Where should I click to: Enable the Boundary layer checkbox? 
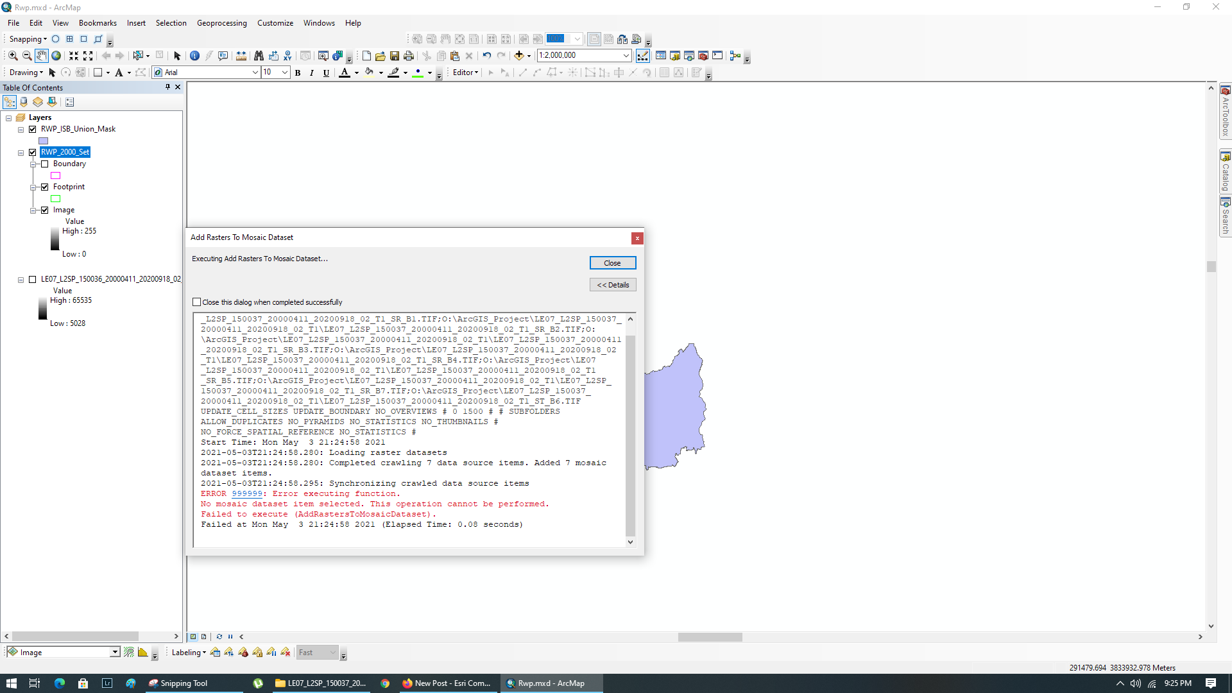point(44,164)
